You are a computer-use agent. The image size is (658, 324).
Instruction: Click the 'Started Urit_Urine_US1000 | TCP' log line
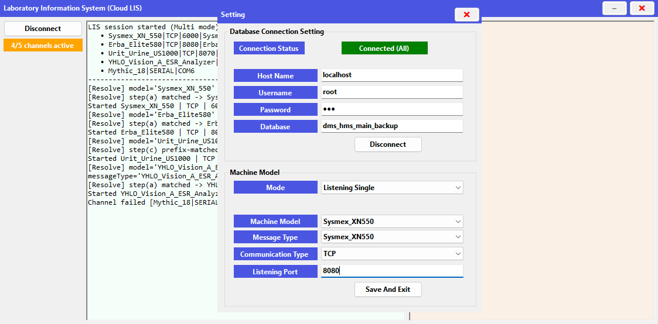(x=153, y=158)
